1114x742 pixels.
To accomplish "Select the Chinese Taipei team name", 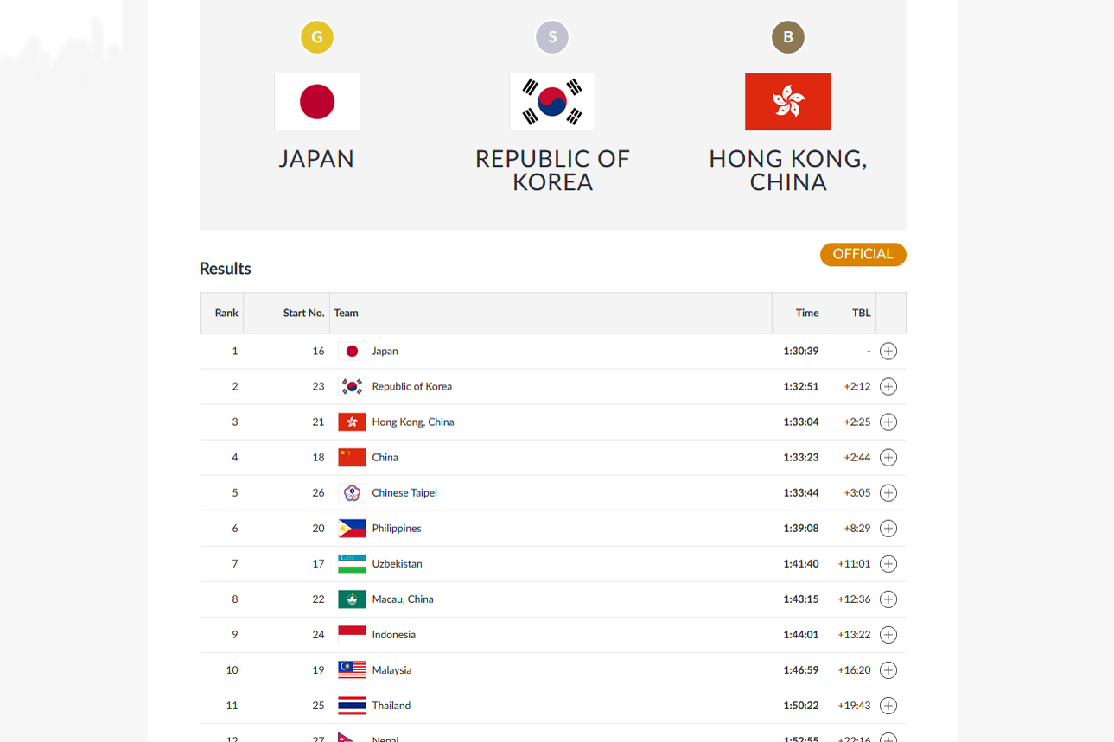I will (404, 493).
